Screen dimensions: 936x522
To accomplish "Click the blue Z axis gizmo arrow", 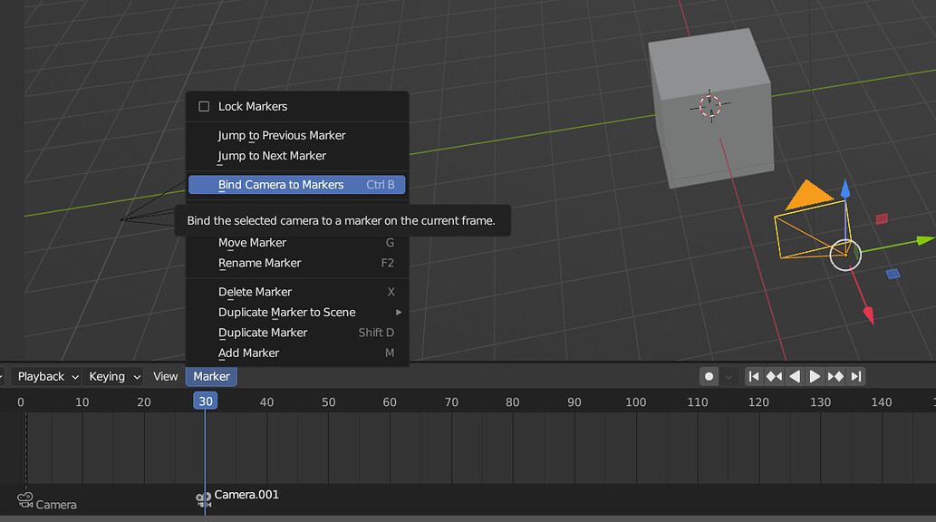I will 845,188.
